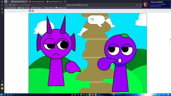Click the taskbar clock
The height and width of the screenshot is (96, 171).
[x=164, y=95]
